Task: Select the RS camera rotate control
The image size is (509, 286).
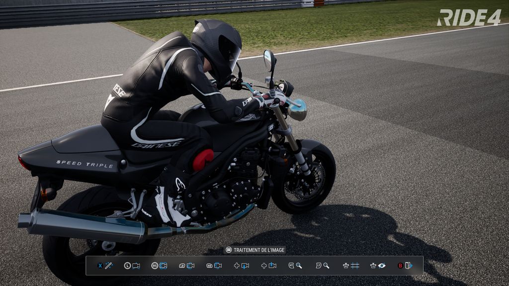Action: click(159, 266)
